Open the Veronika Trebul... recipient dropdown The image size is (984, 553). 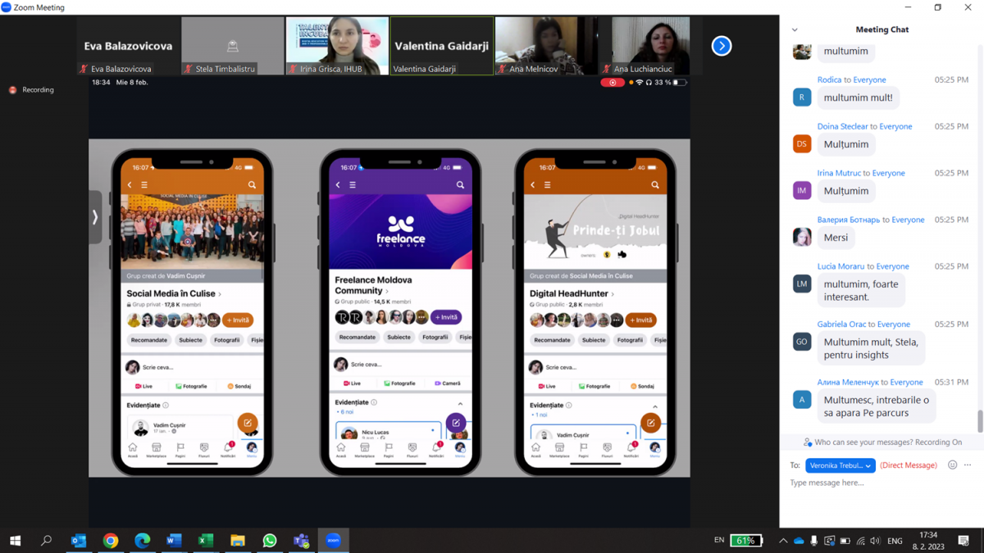point(840,465)
